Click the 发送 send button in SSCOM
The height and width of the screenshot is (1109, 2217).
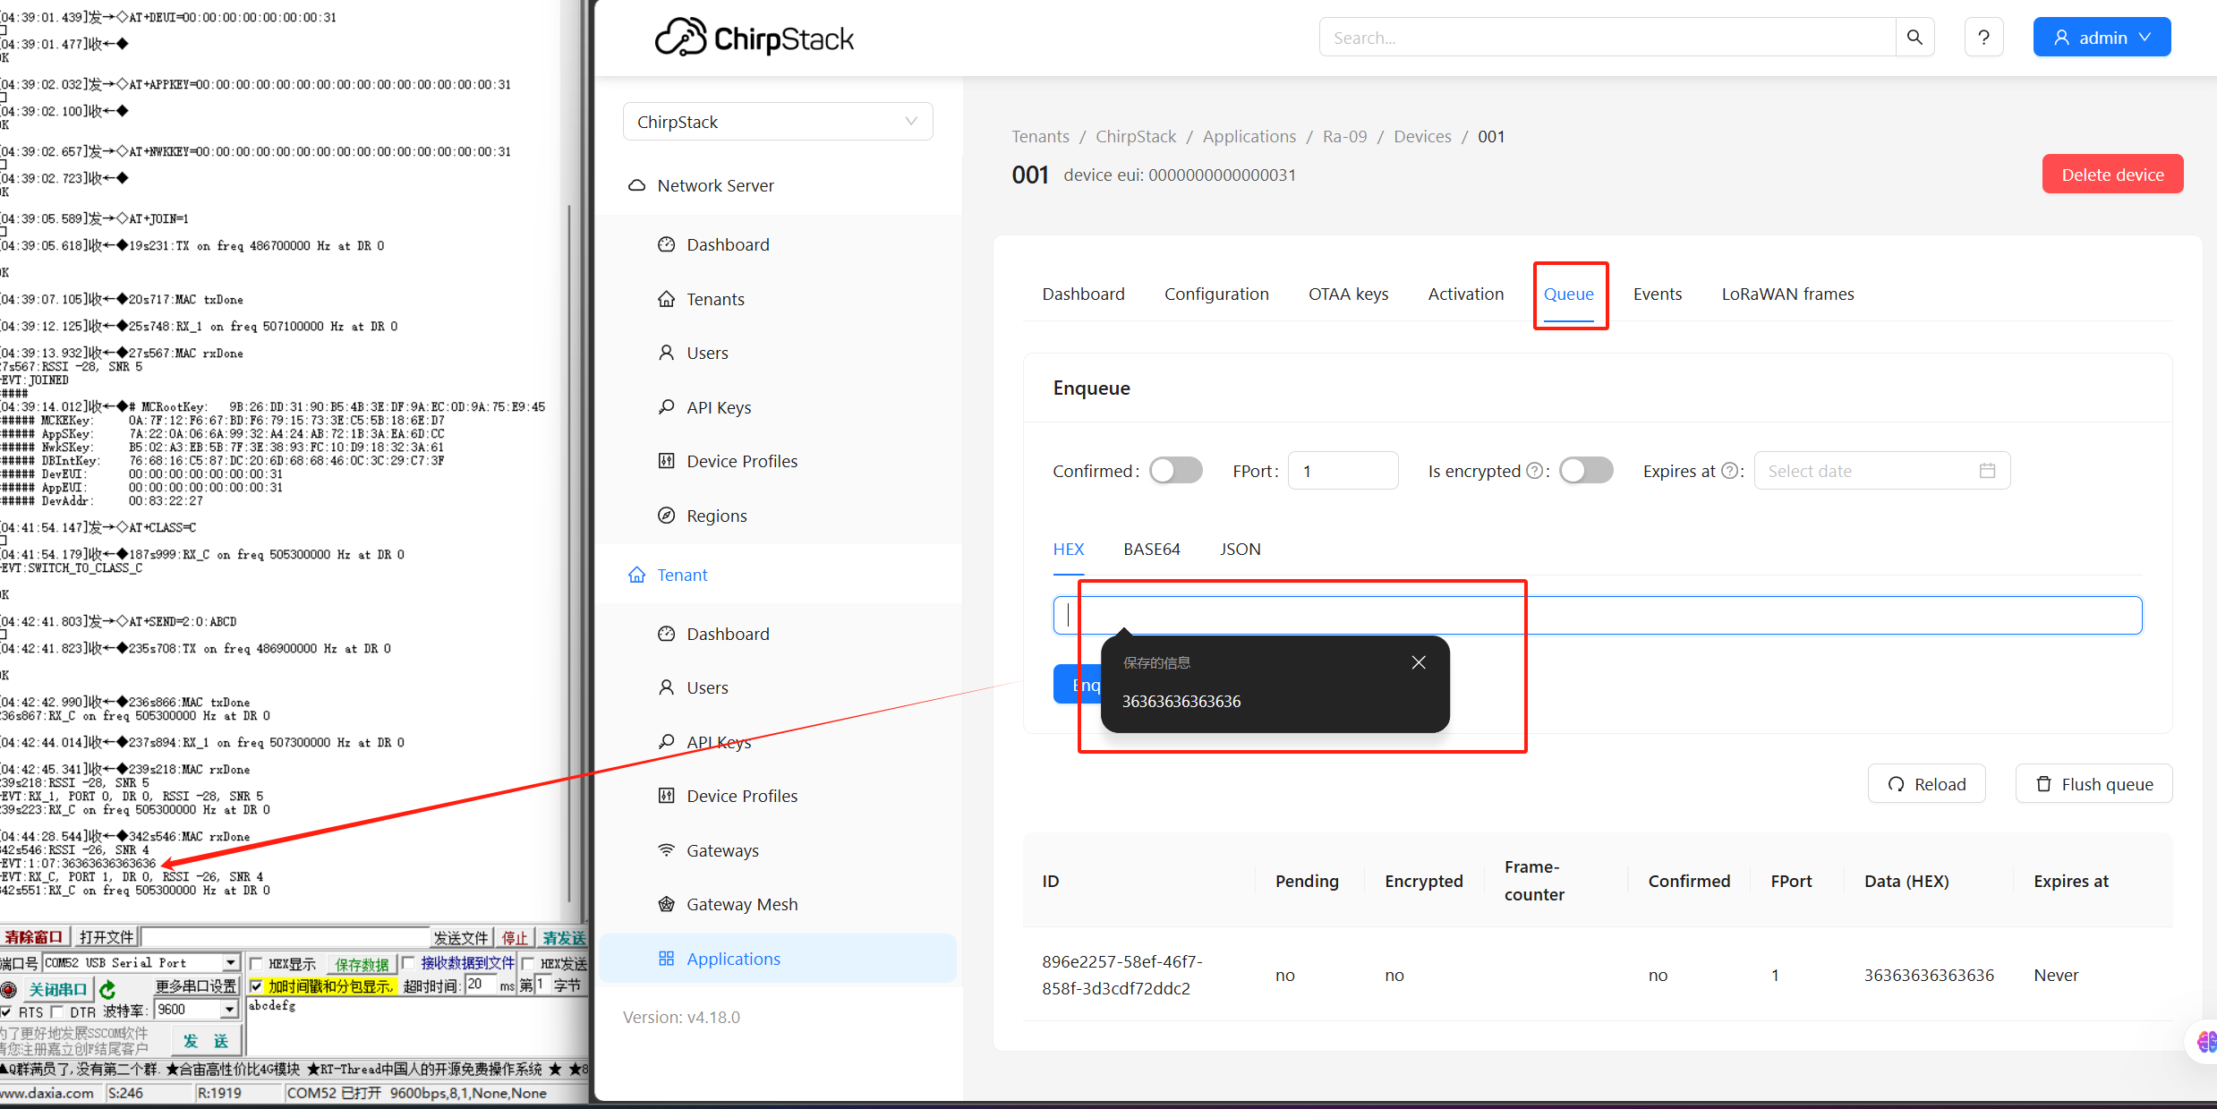pyautogui.click(x=206, y=1041)
